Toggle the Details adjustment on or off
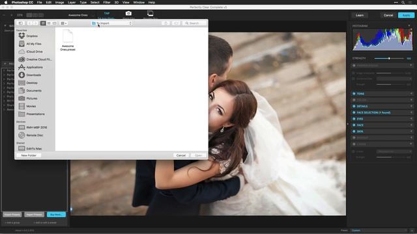 (x=354, y=106)
